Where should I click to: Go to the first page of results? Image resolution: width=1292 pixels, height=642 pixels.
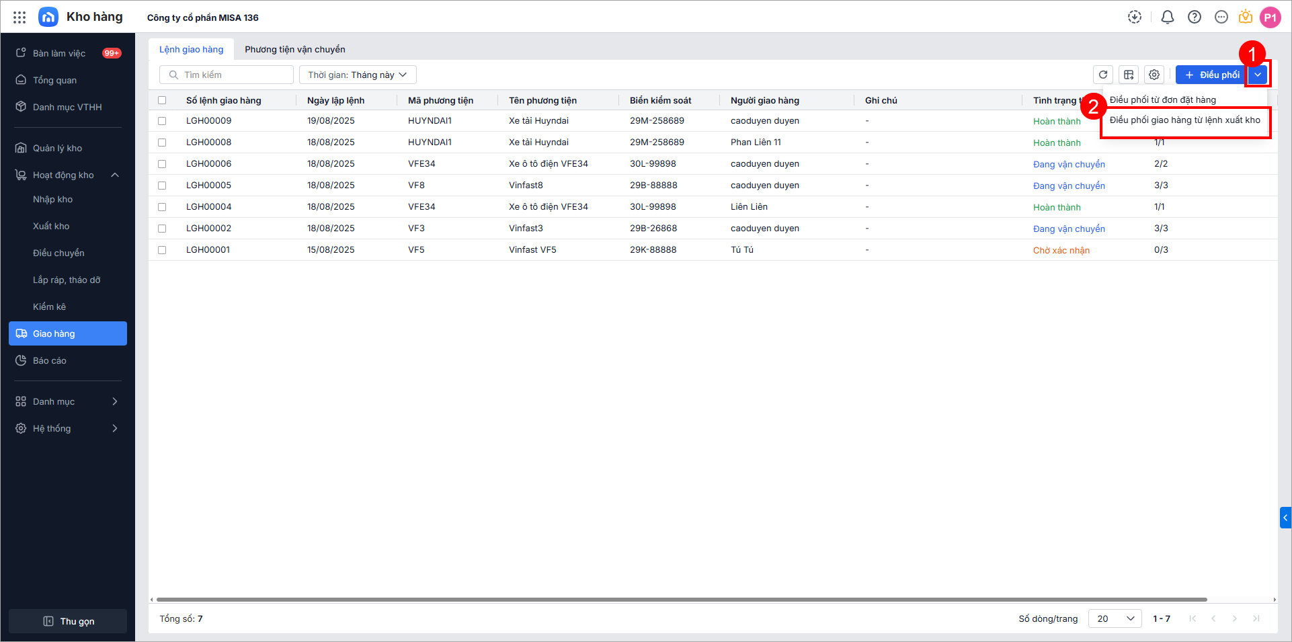(x=1193, y=618)
